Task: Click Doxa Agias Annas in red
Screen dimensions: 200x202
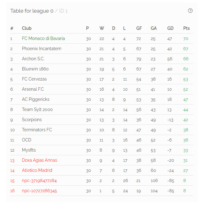Action: 40,160
